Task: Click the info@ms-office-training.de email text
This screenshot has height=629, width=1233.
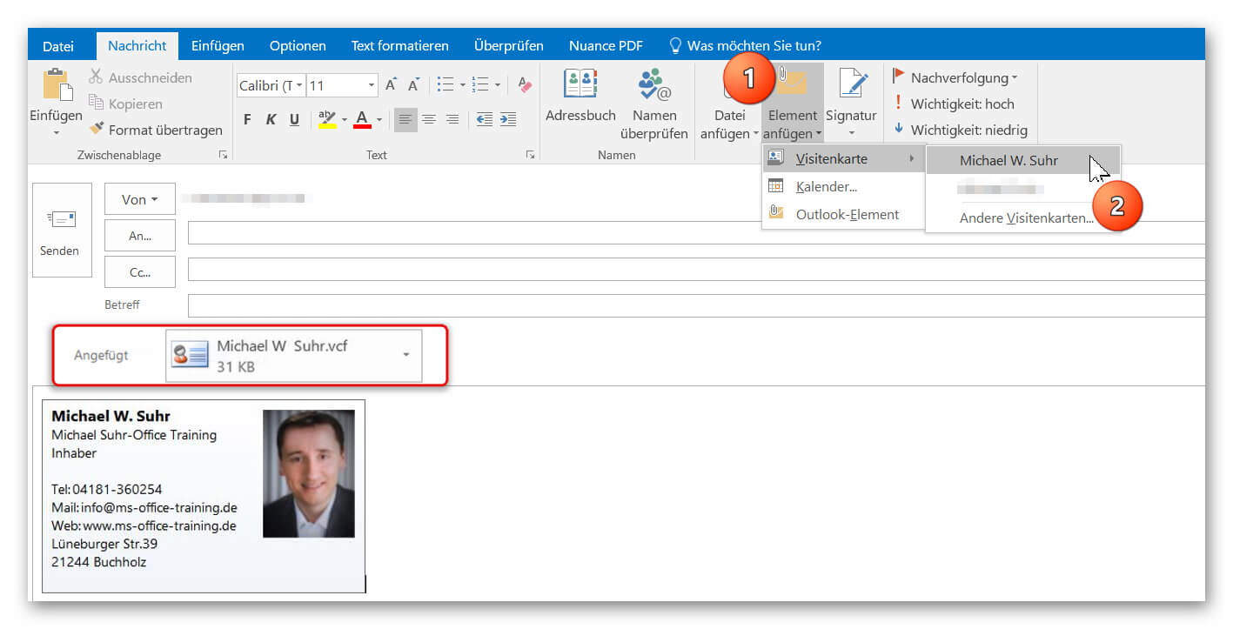Action: click(x=159, y=507)
